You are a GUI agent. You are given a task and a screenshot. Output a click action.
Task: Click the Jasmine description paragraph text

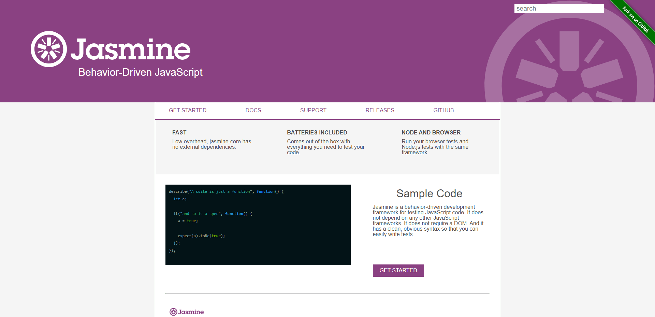coord(428,221)
